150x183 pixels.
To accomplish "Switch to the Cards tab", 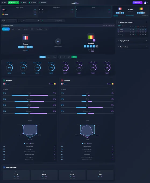I will click(x=19, y=29).
